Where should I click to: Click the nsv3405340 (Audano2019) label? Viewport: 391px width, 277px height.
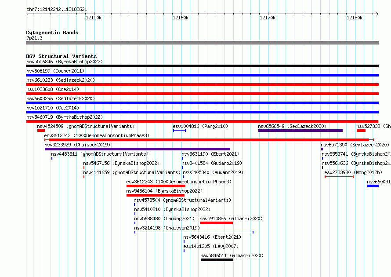coord(213,172)
